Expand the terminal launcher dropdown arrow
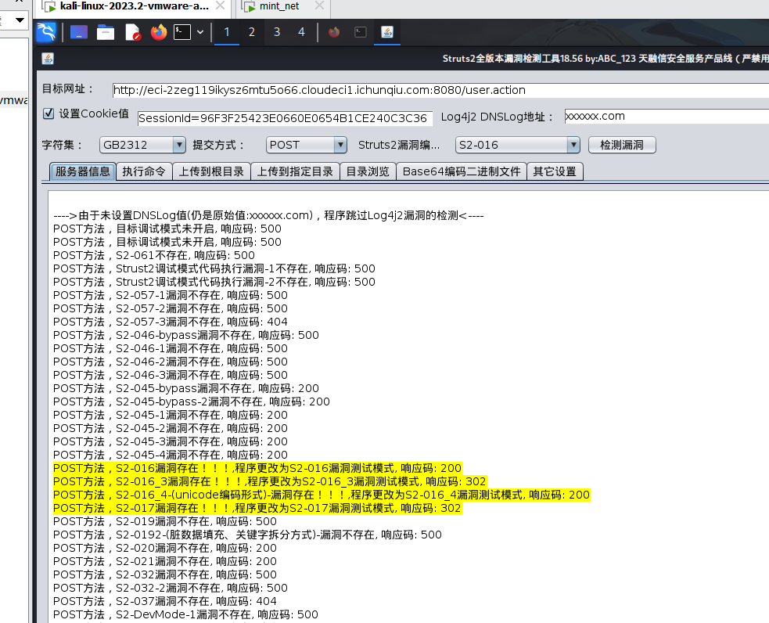This screenshot has width=769, height=623. coord(200,32)
